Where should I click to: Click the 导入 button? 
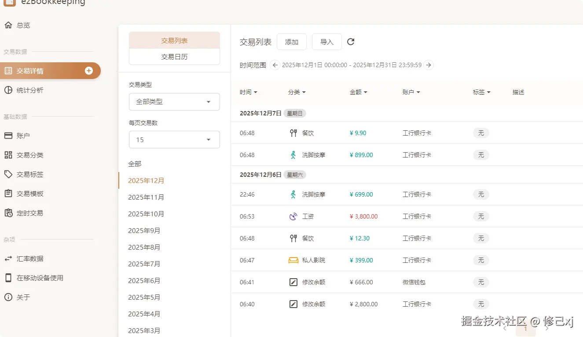(327, 42)
